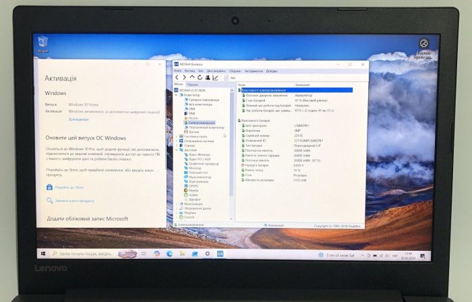Select the Монітор item in tree
The width and height of the screenshot is (472, 302).
tap(196, 168)
